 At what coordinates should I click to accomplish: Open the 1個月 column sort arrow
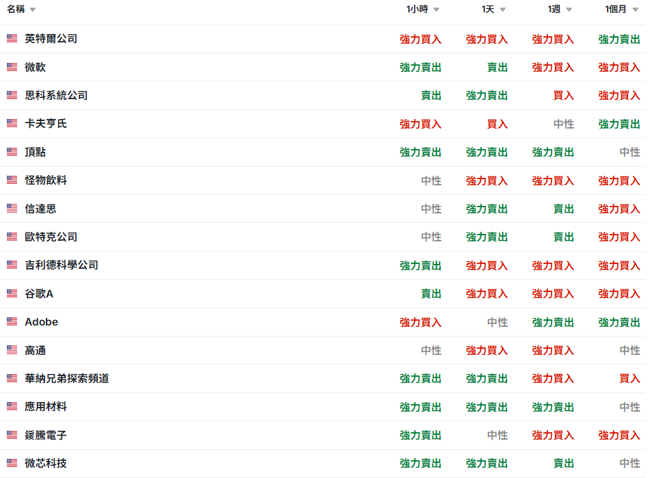coord(635,10)
